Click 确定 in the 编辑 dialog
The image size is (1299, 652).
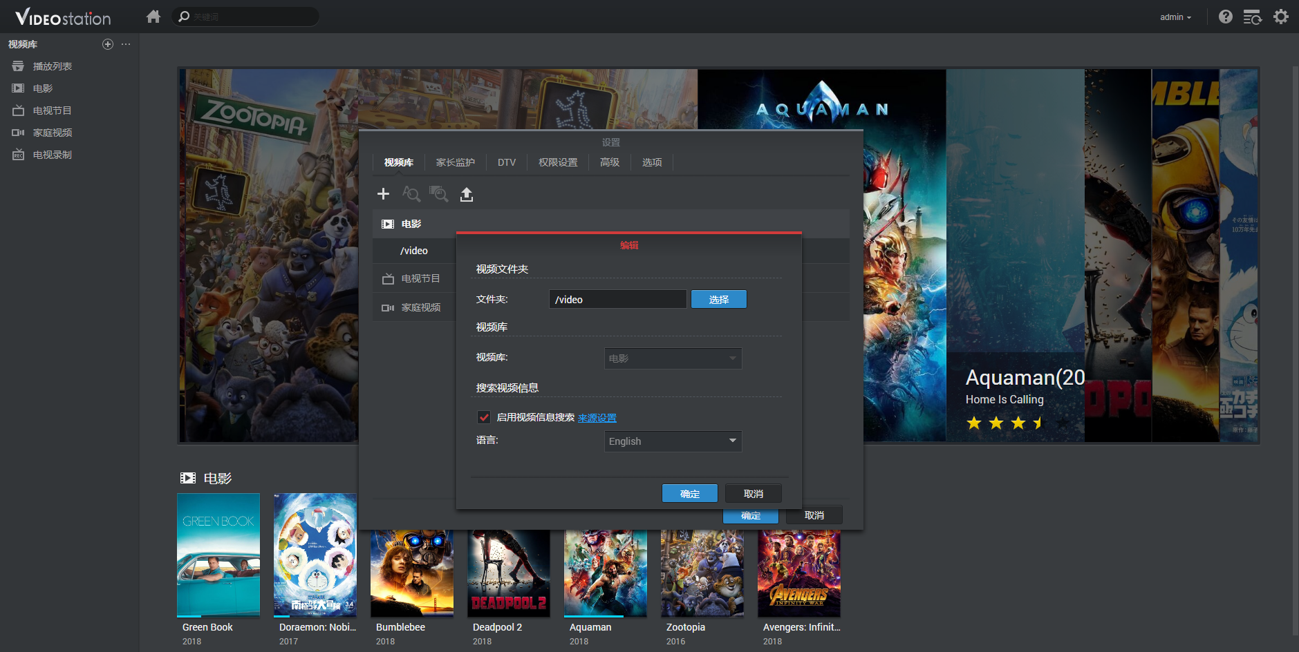point(690,493)
